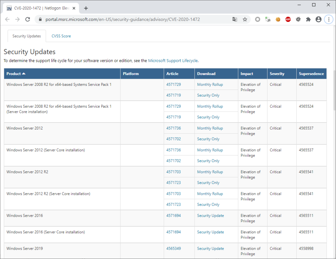Download Security Only for 2008 R2 Server Core

point(208,117)
